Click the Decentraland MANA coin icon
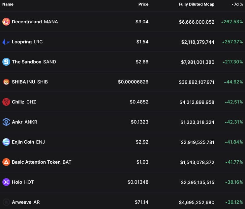 pyautogui.click(x=6, y=22)
